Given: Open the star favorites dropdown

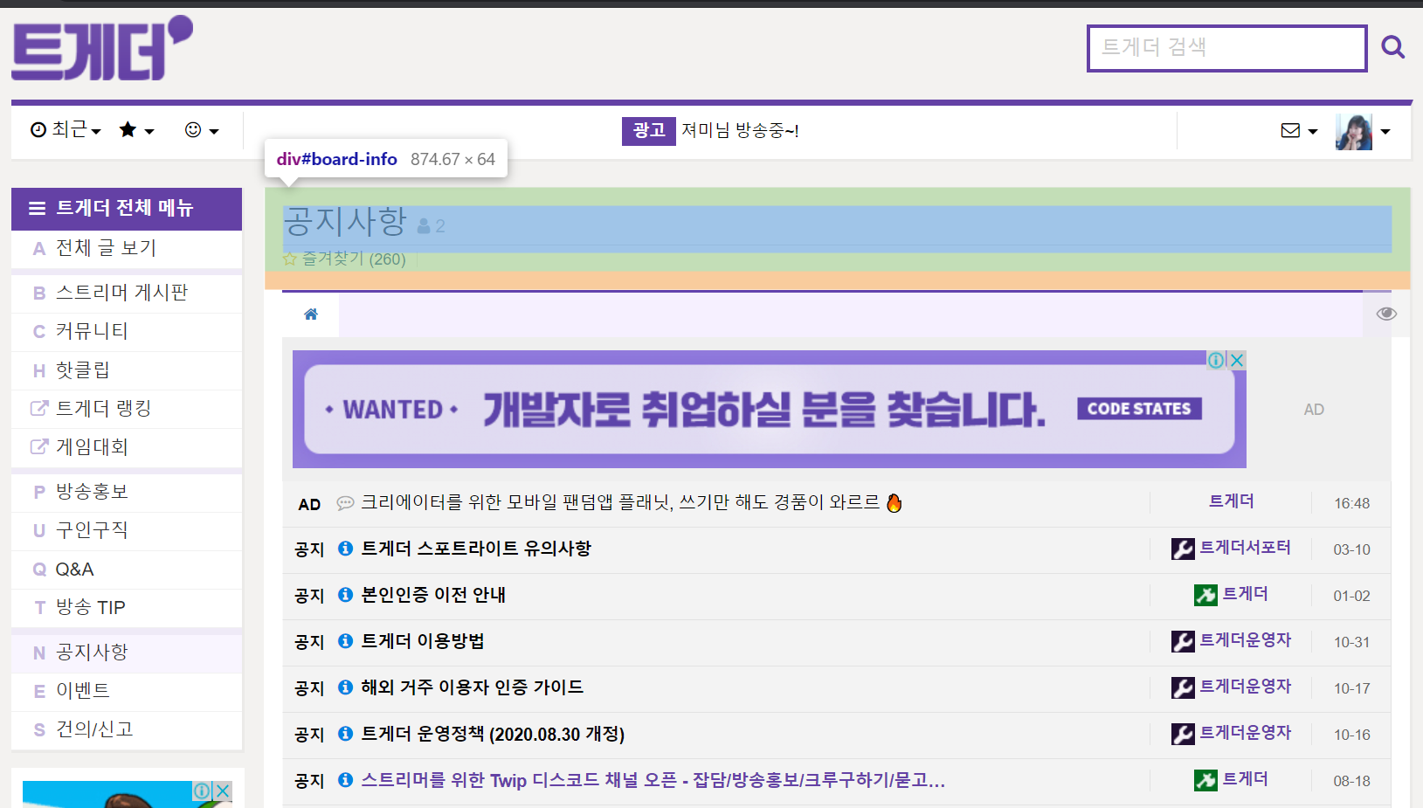Looking at the screenshot, I should (137, 130).
